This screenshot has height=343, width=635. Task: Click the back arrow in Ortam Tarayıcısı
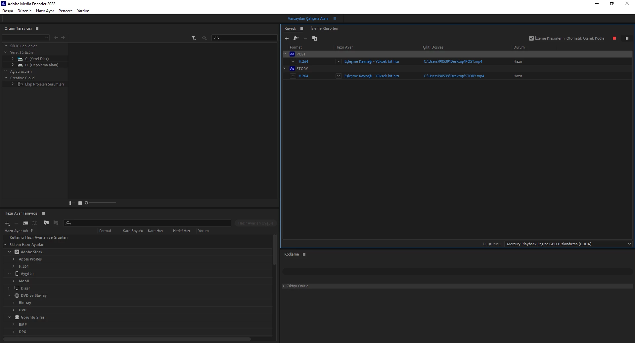(56, 38)
